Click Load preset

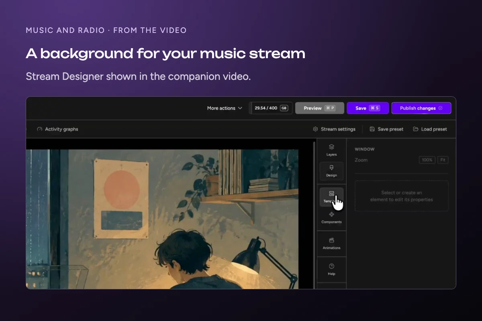[430, 129]
